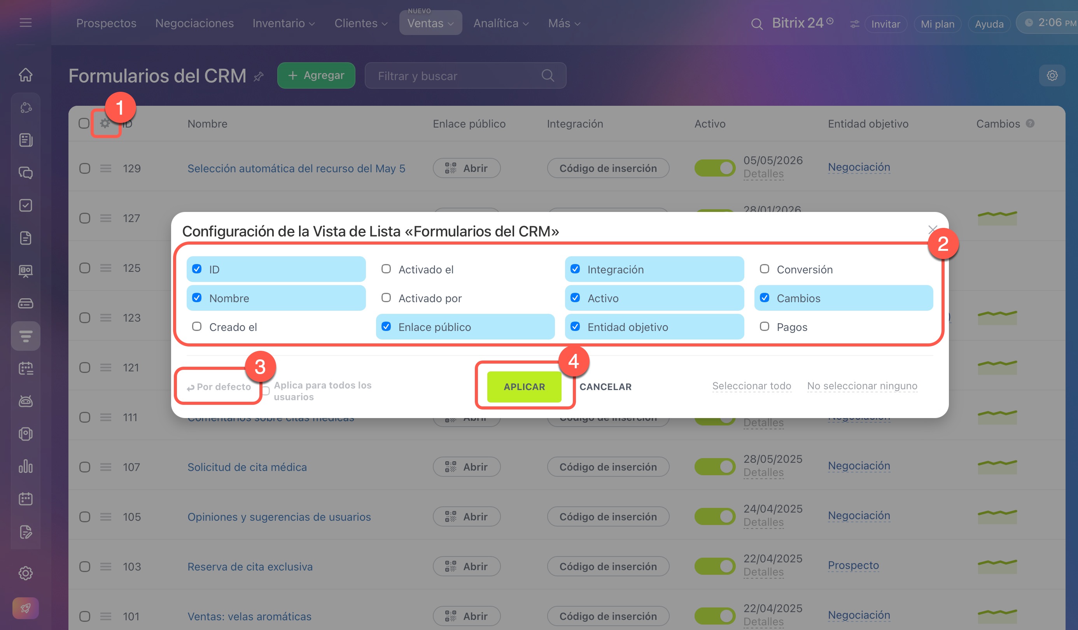Open the chat bubbles icon in sidebar
Image resolution: width=1078 pixels, height=630 pixels.
pyautogui.click(x=26, y=173)
